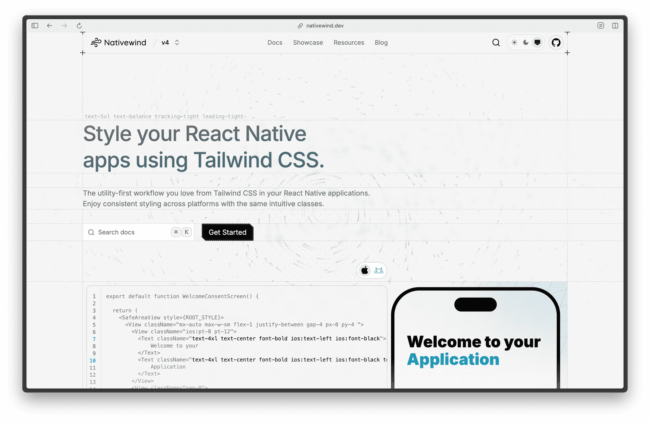Click the Nativewind wind logo

point(96,43)
